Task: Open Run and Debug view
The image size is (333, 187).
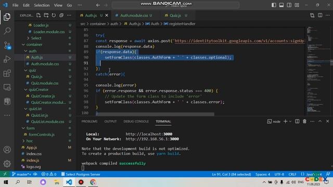Action: click(x=7, y=59)
